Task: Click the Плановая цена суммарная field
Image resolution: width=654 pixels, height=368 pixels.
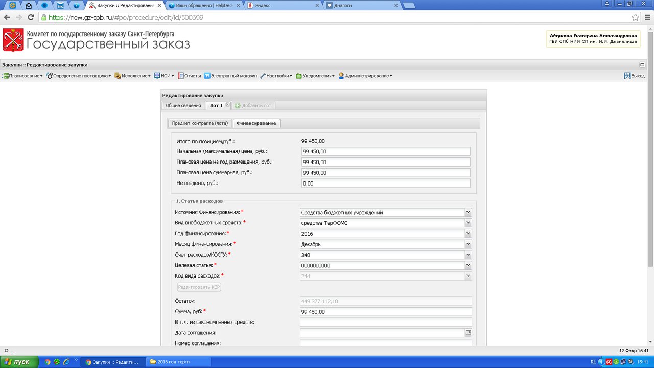Action: point(386,173)
